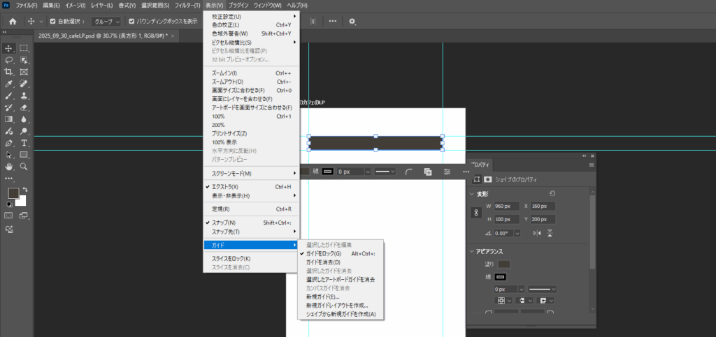Click the Home icon in options bar
This screenshot has height=337, width=716.
[12, 21]
